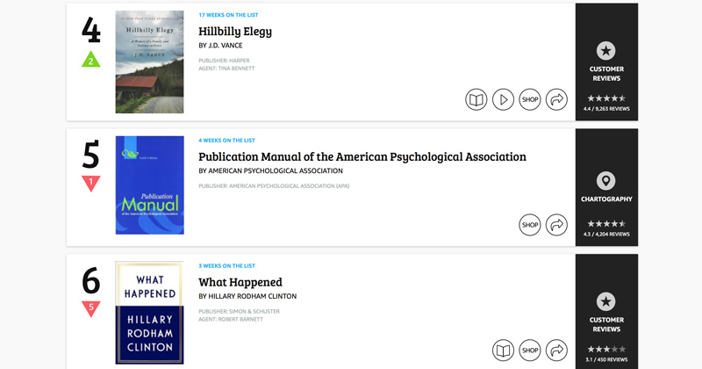Click star rating row for Publication Manual

pos(606,224)
